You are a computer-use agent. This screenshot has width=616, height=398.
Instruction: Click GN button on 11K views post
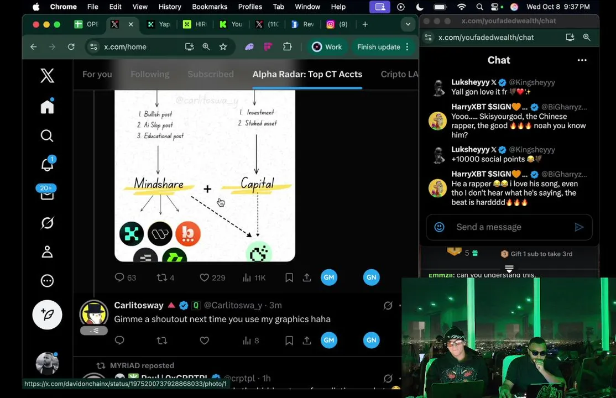pos(371,277)
